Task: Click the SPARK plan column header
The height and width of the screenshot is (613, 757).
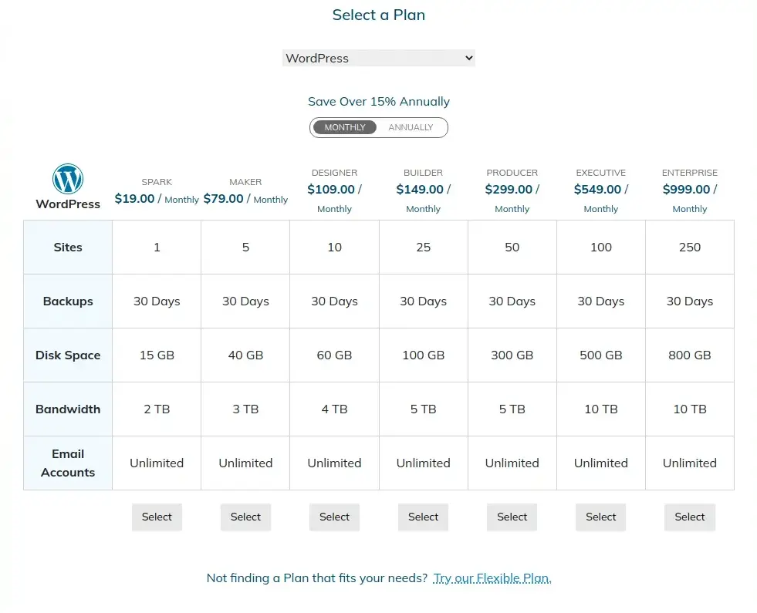Action: (x=157, y=182)
